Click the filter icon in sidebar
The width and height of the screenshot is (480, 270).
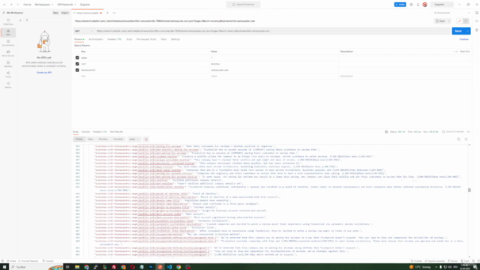[x=27, y=20]
